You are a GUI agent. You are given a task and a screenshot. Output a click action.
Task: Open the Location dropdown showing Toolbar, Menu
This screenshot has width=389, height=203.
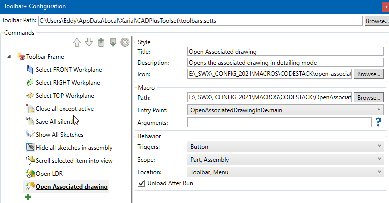click(285, 172)
